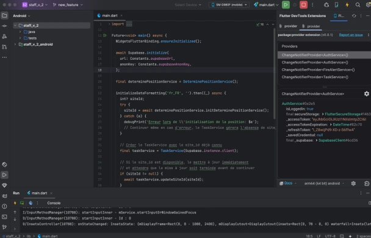Open the Select Device dropdown

pos(188,5)
